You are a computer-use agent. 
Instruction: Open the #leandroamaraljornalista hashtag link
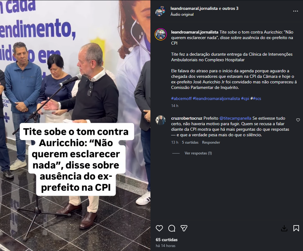(216, 98)
